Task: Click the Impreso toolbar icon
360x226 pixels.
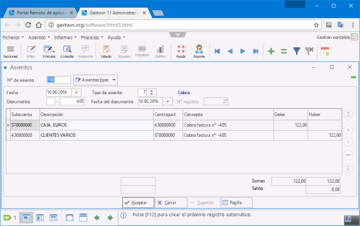Action: (124, 51)
